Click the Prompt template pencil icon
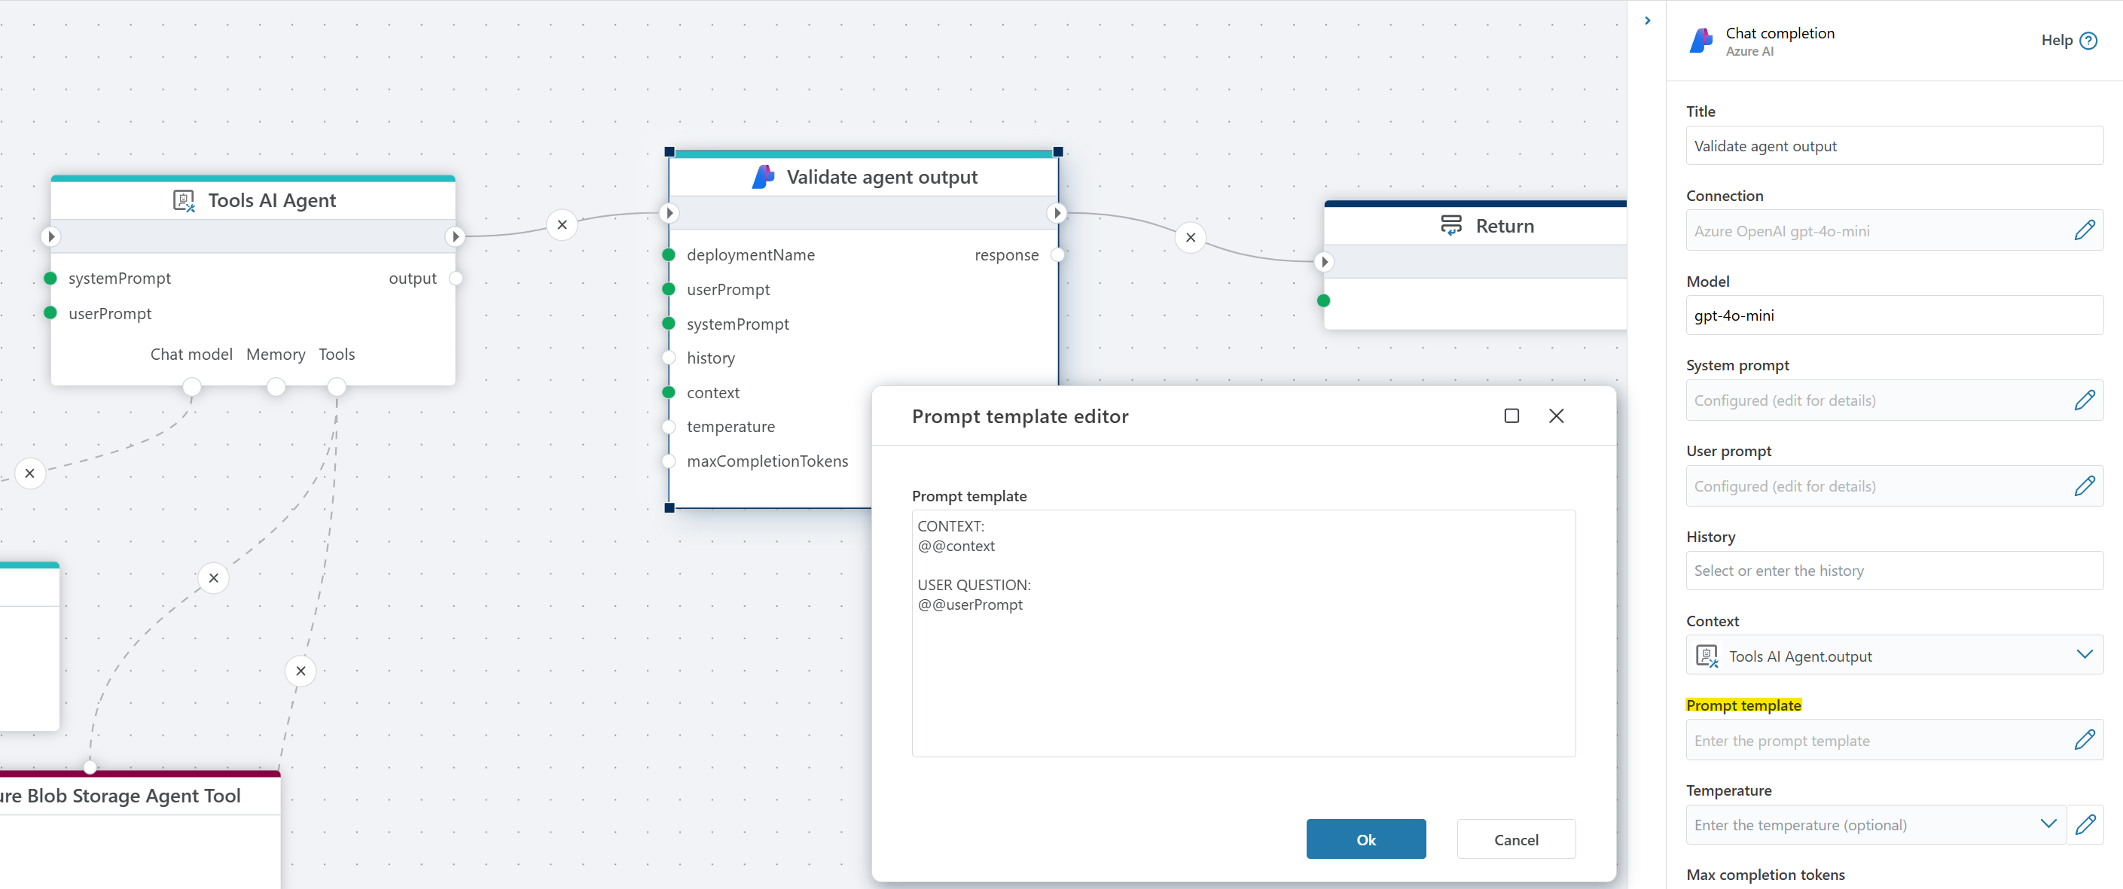The width and height of the screenshot is (2123, 889). coord(2085,740)
